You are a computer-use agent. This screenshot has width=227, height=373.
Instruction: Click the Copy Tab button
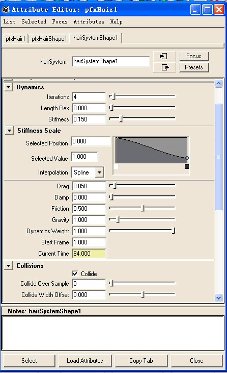pyautogui.click(x=141, y=361)
